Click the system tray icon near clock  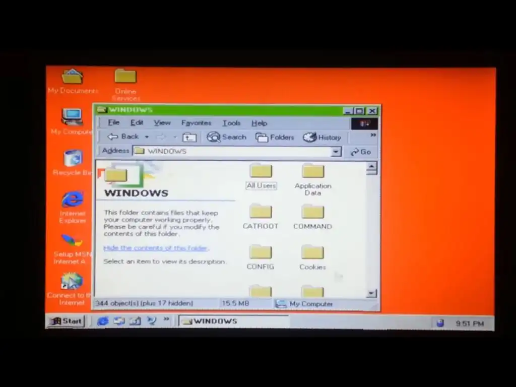coord(440,324)
